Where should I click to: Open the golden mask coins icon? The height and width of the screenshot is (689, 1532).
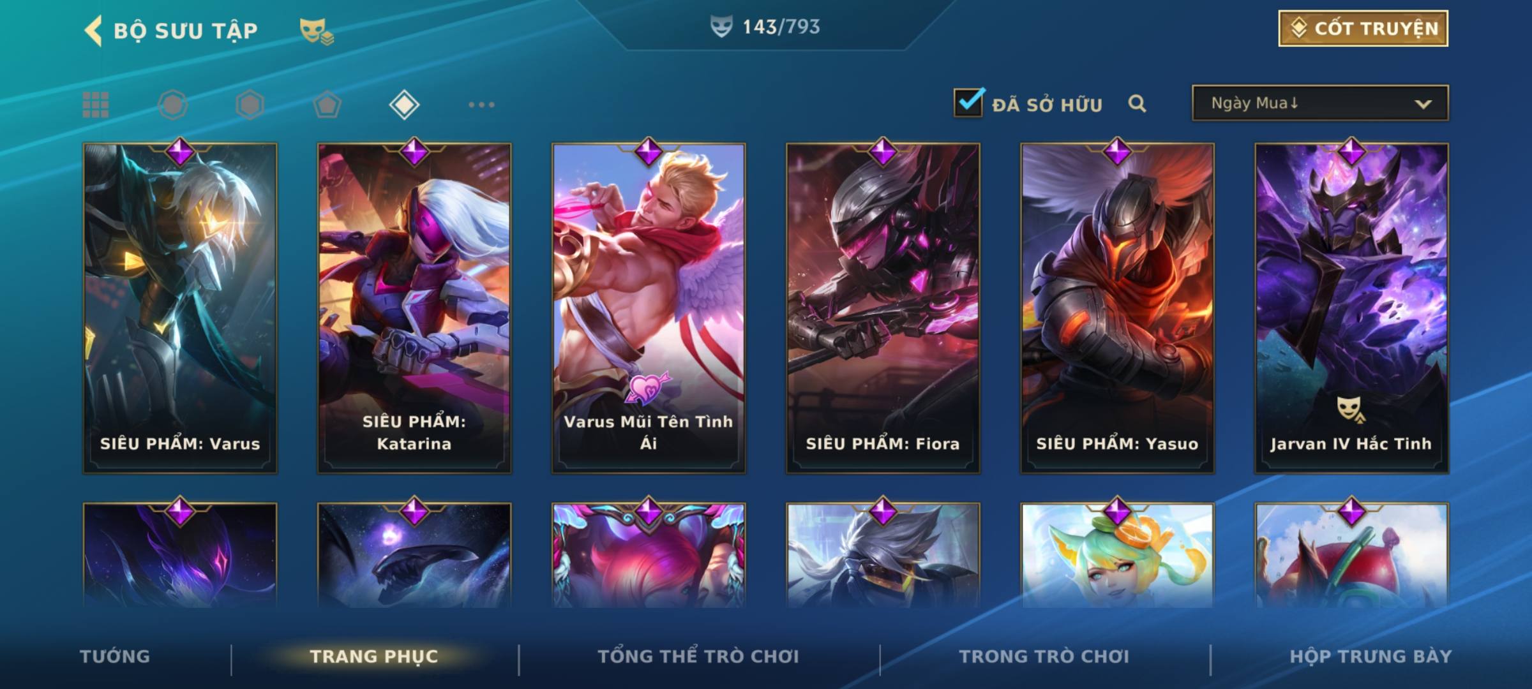(x=317, y=31)
